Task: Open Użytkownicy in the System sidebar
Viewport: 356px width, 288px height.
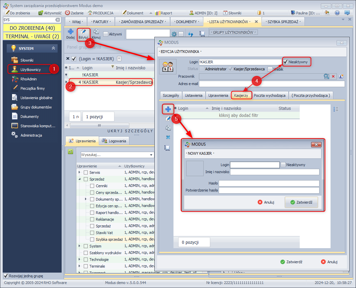Action: (30, 70)
